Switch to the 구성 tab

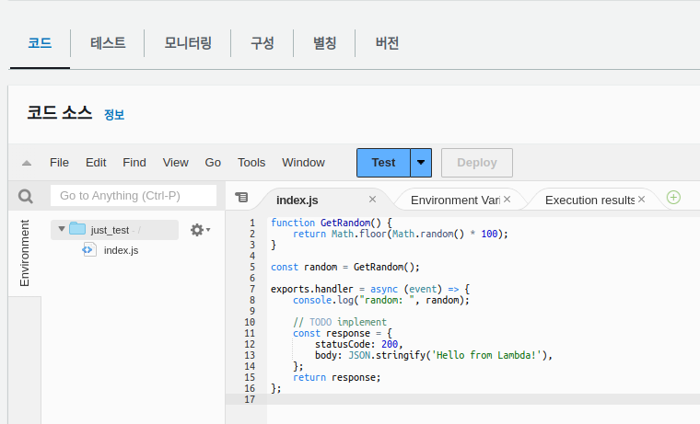[262, 43]
